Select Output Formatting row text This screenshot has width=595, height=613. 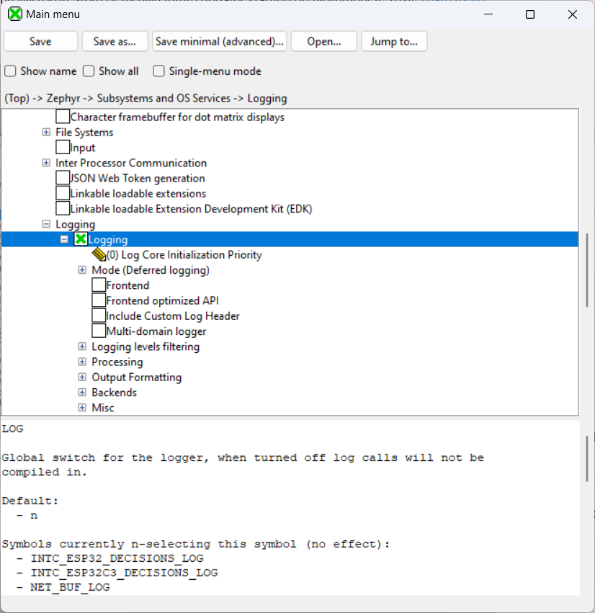[x=136, y=377]
